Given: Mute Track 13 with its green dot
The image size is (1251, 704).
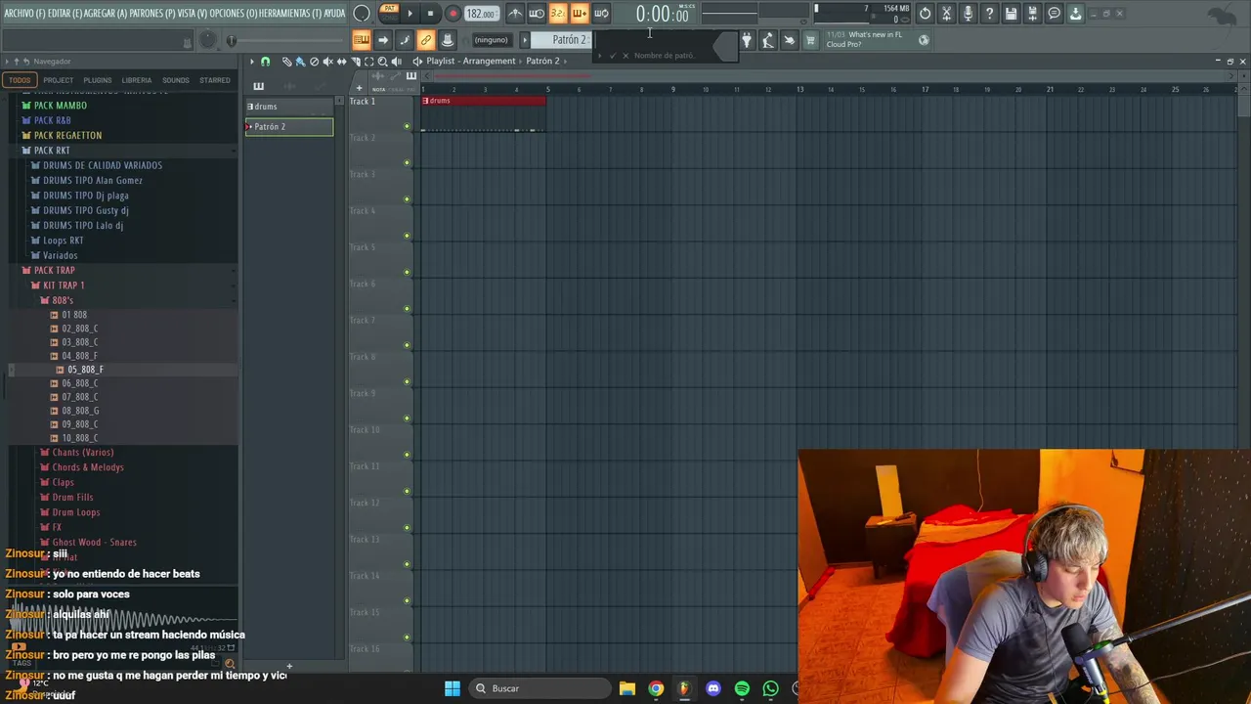Looking at the screenshot, I should (x=407, y=564).
